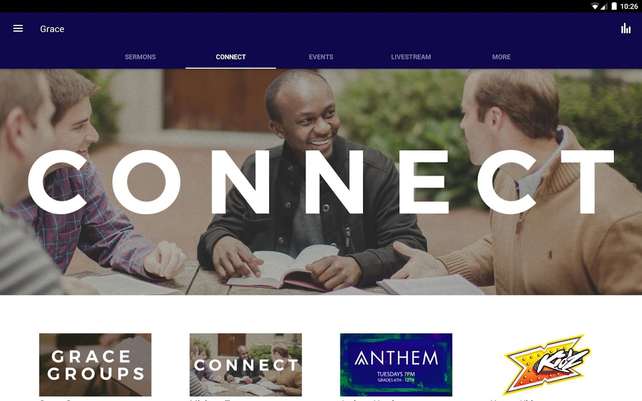Tap the Grace app title

[52, 29]
